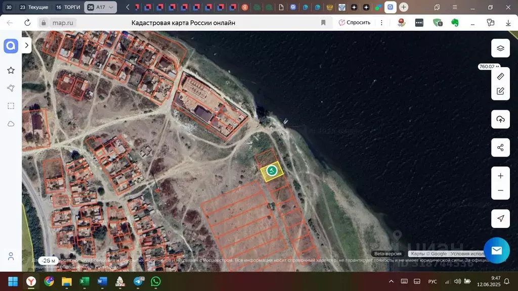Show more extensions via the ellipsis
Viewport: 518px width, 291px height.
pyautogui.click(x=473, y=23)
